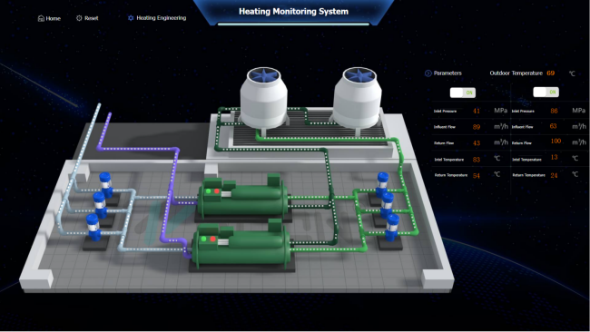Click the Reset circular icon
The width and height of the screenshot is (590, 332).
79,18
